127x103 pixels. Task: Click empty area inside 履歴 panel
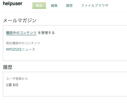[76, 86]
